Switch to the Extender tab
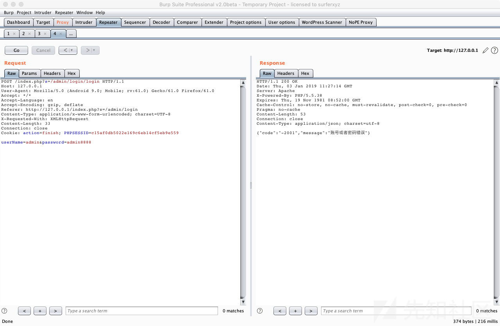500x326 pixels. (214, 22)
